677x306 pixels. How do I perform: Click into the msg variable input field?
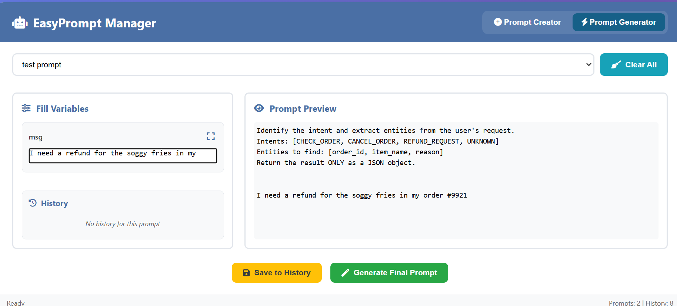point(123,156)
